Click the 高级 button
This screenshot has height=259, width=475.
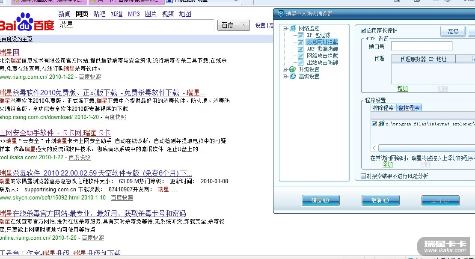click(453, 31)
